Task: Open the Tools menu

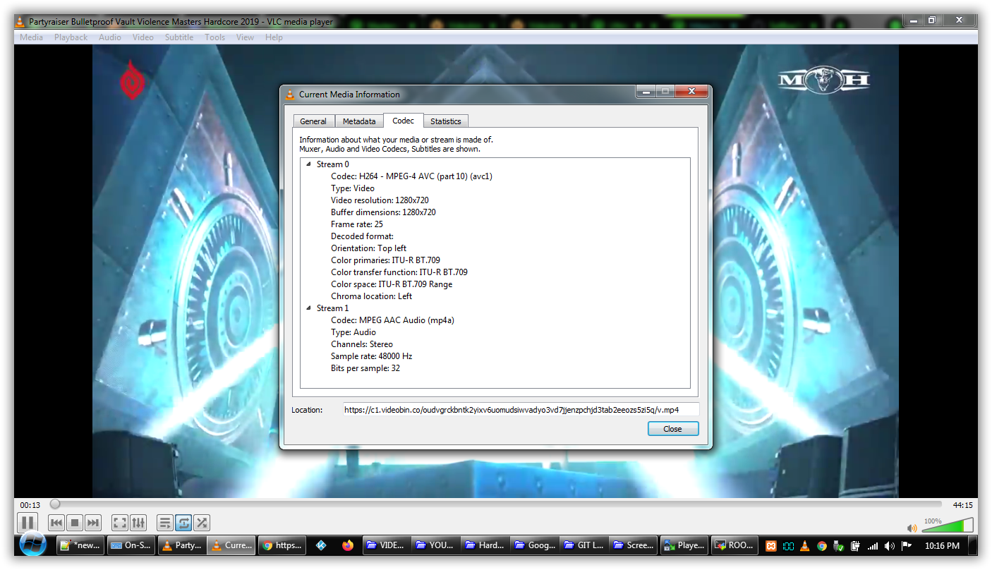Action: point(215,37)
